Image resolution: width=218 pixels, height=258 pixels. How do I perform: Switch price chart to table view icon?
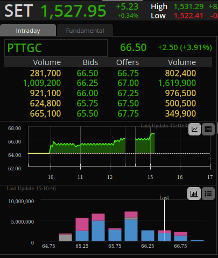pos(208,129)
